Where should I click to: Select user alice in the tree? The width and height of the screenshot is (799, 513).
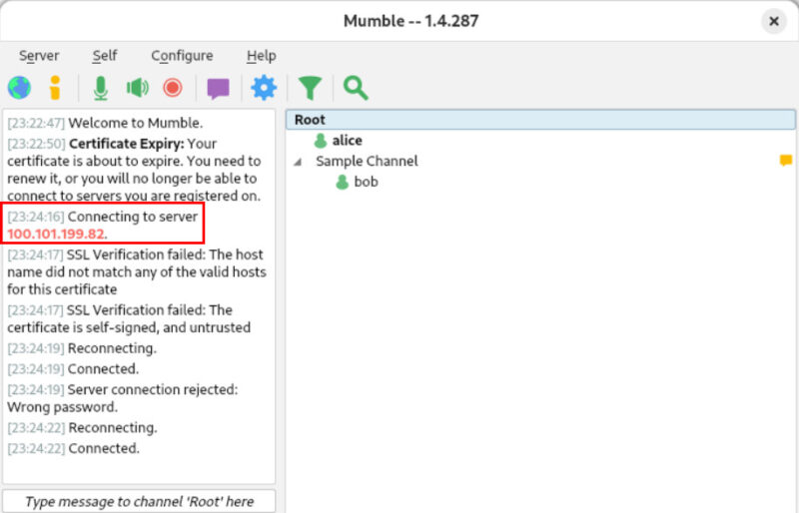click(x=347, y=141)
